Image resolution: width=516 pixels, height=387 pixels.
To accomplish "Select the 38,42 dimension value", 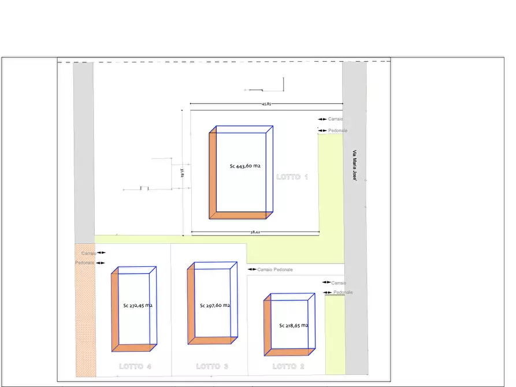I will click(255, 232).
